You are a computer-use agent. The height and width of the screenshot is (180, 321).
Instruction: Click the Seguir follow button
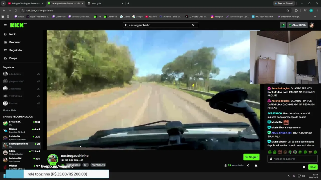(251, 157)
